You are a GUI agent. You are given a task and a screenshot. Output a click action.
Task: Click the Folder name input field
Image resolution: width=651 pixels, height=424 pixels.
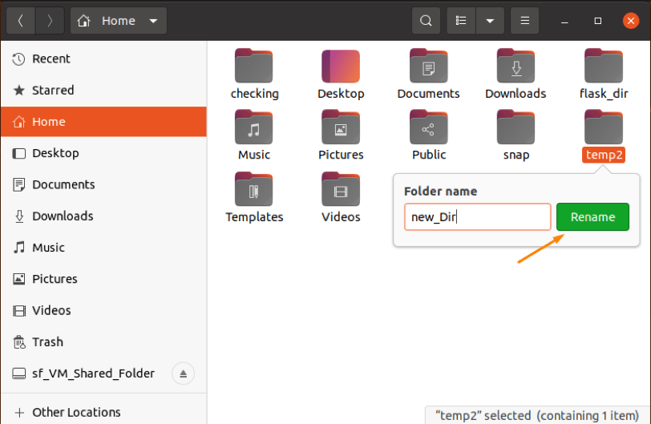click(x=478, y=216)
